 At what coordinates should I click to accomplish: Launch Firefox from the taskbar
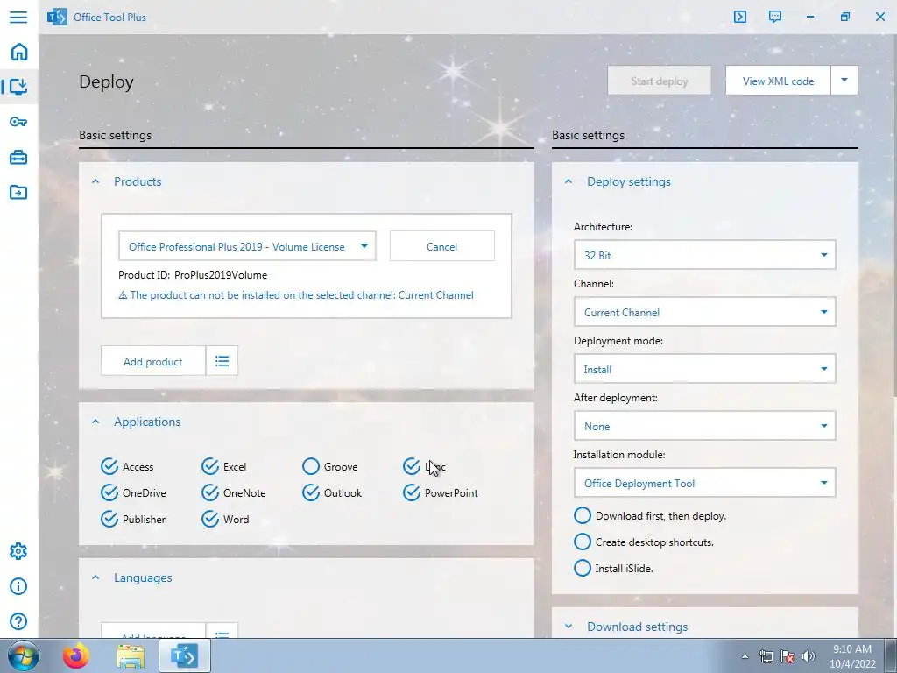coord(76,655)
